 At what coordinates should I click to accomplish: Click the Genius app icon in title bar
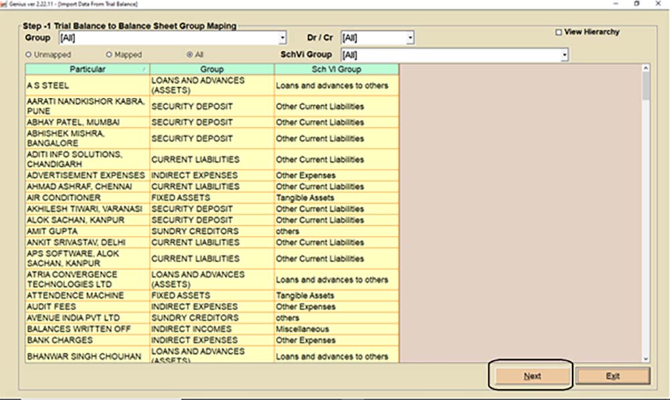pos(4,3)
